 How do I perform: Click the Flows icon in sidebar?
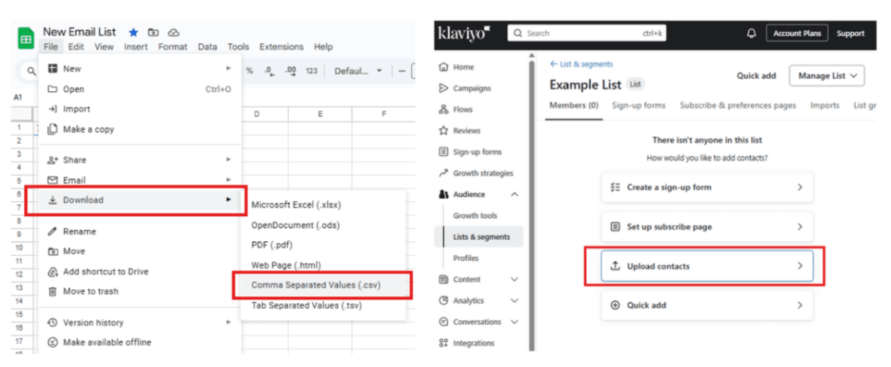(443, 109)
